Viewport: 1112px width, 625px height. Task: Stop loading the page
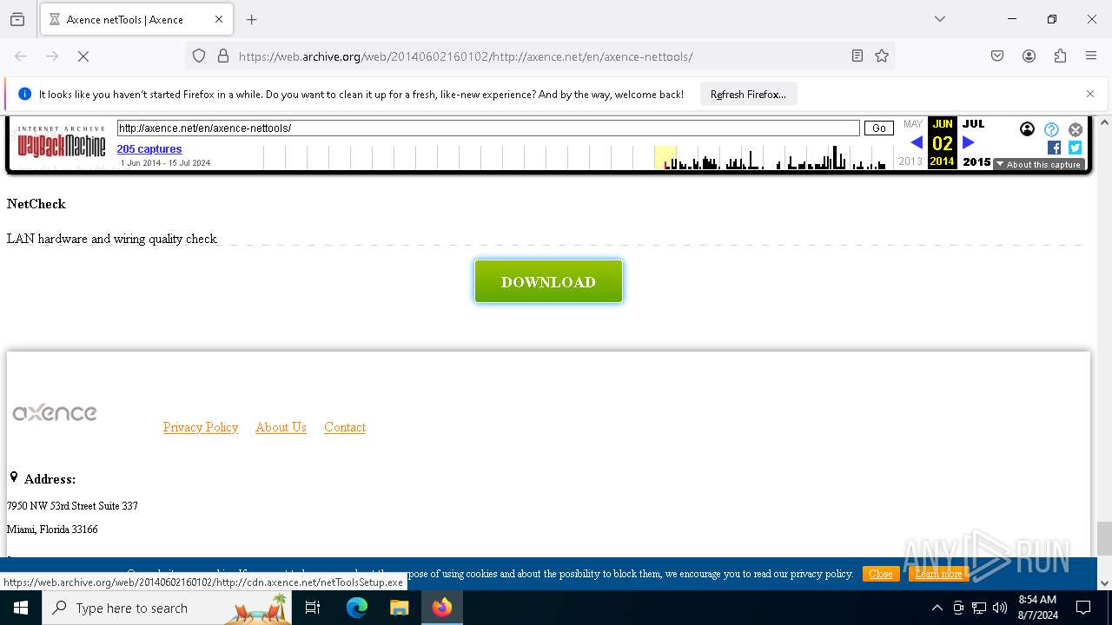(83, 56)
